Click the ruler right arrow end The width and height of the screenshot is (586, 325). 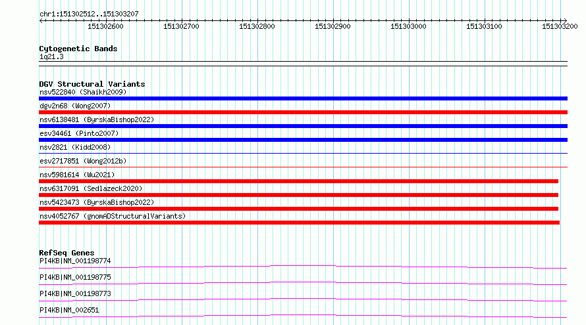tap(565, 21)
